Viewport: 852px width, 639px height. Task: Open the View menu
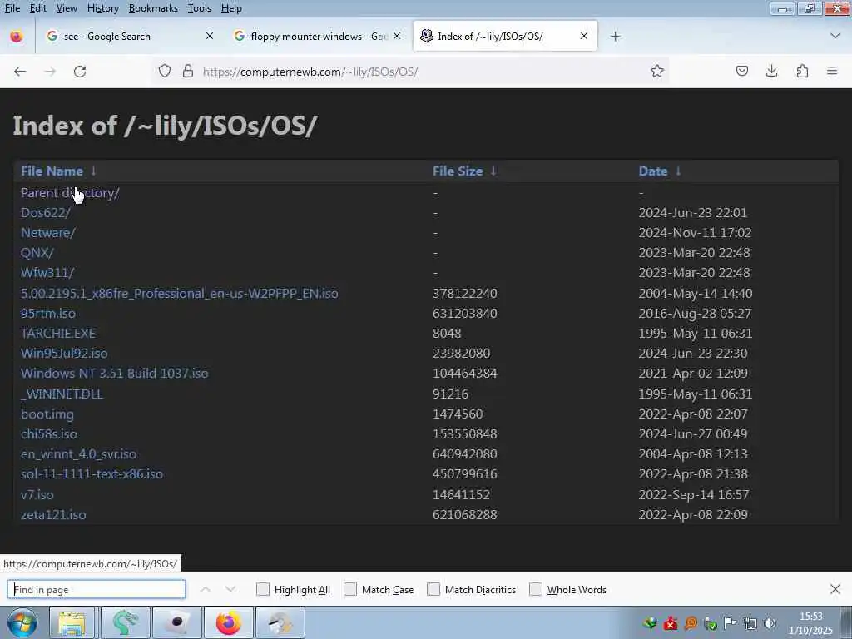[67, 8]
